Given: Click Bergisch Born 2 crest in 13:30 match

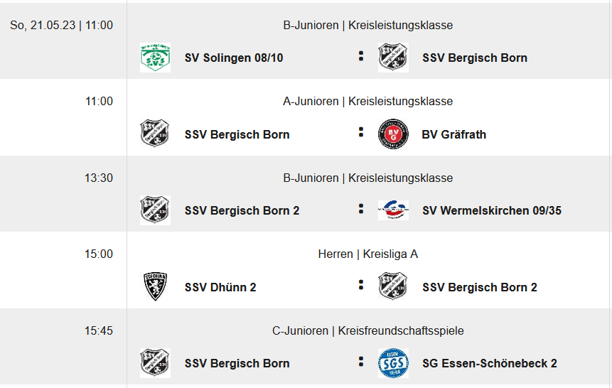Looking at the screenshot, I should [x=155, y=210].
